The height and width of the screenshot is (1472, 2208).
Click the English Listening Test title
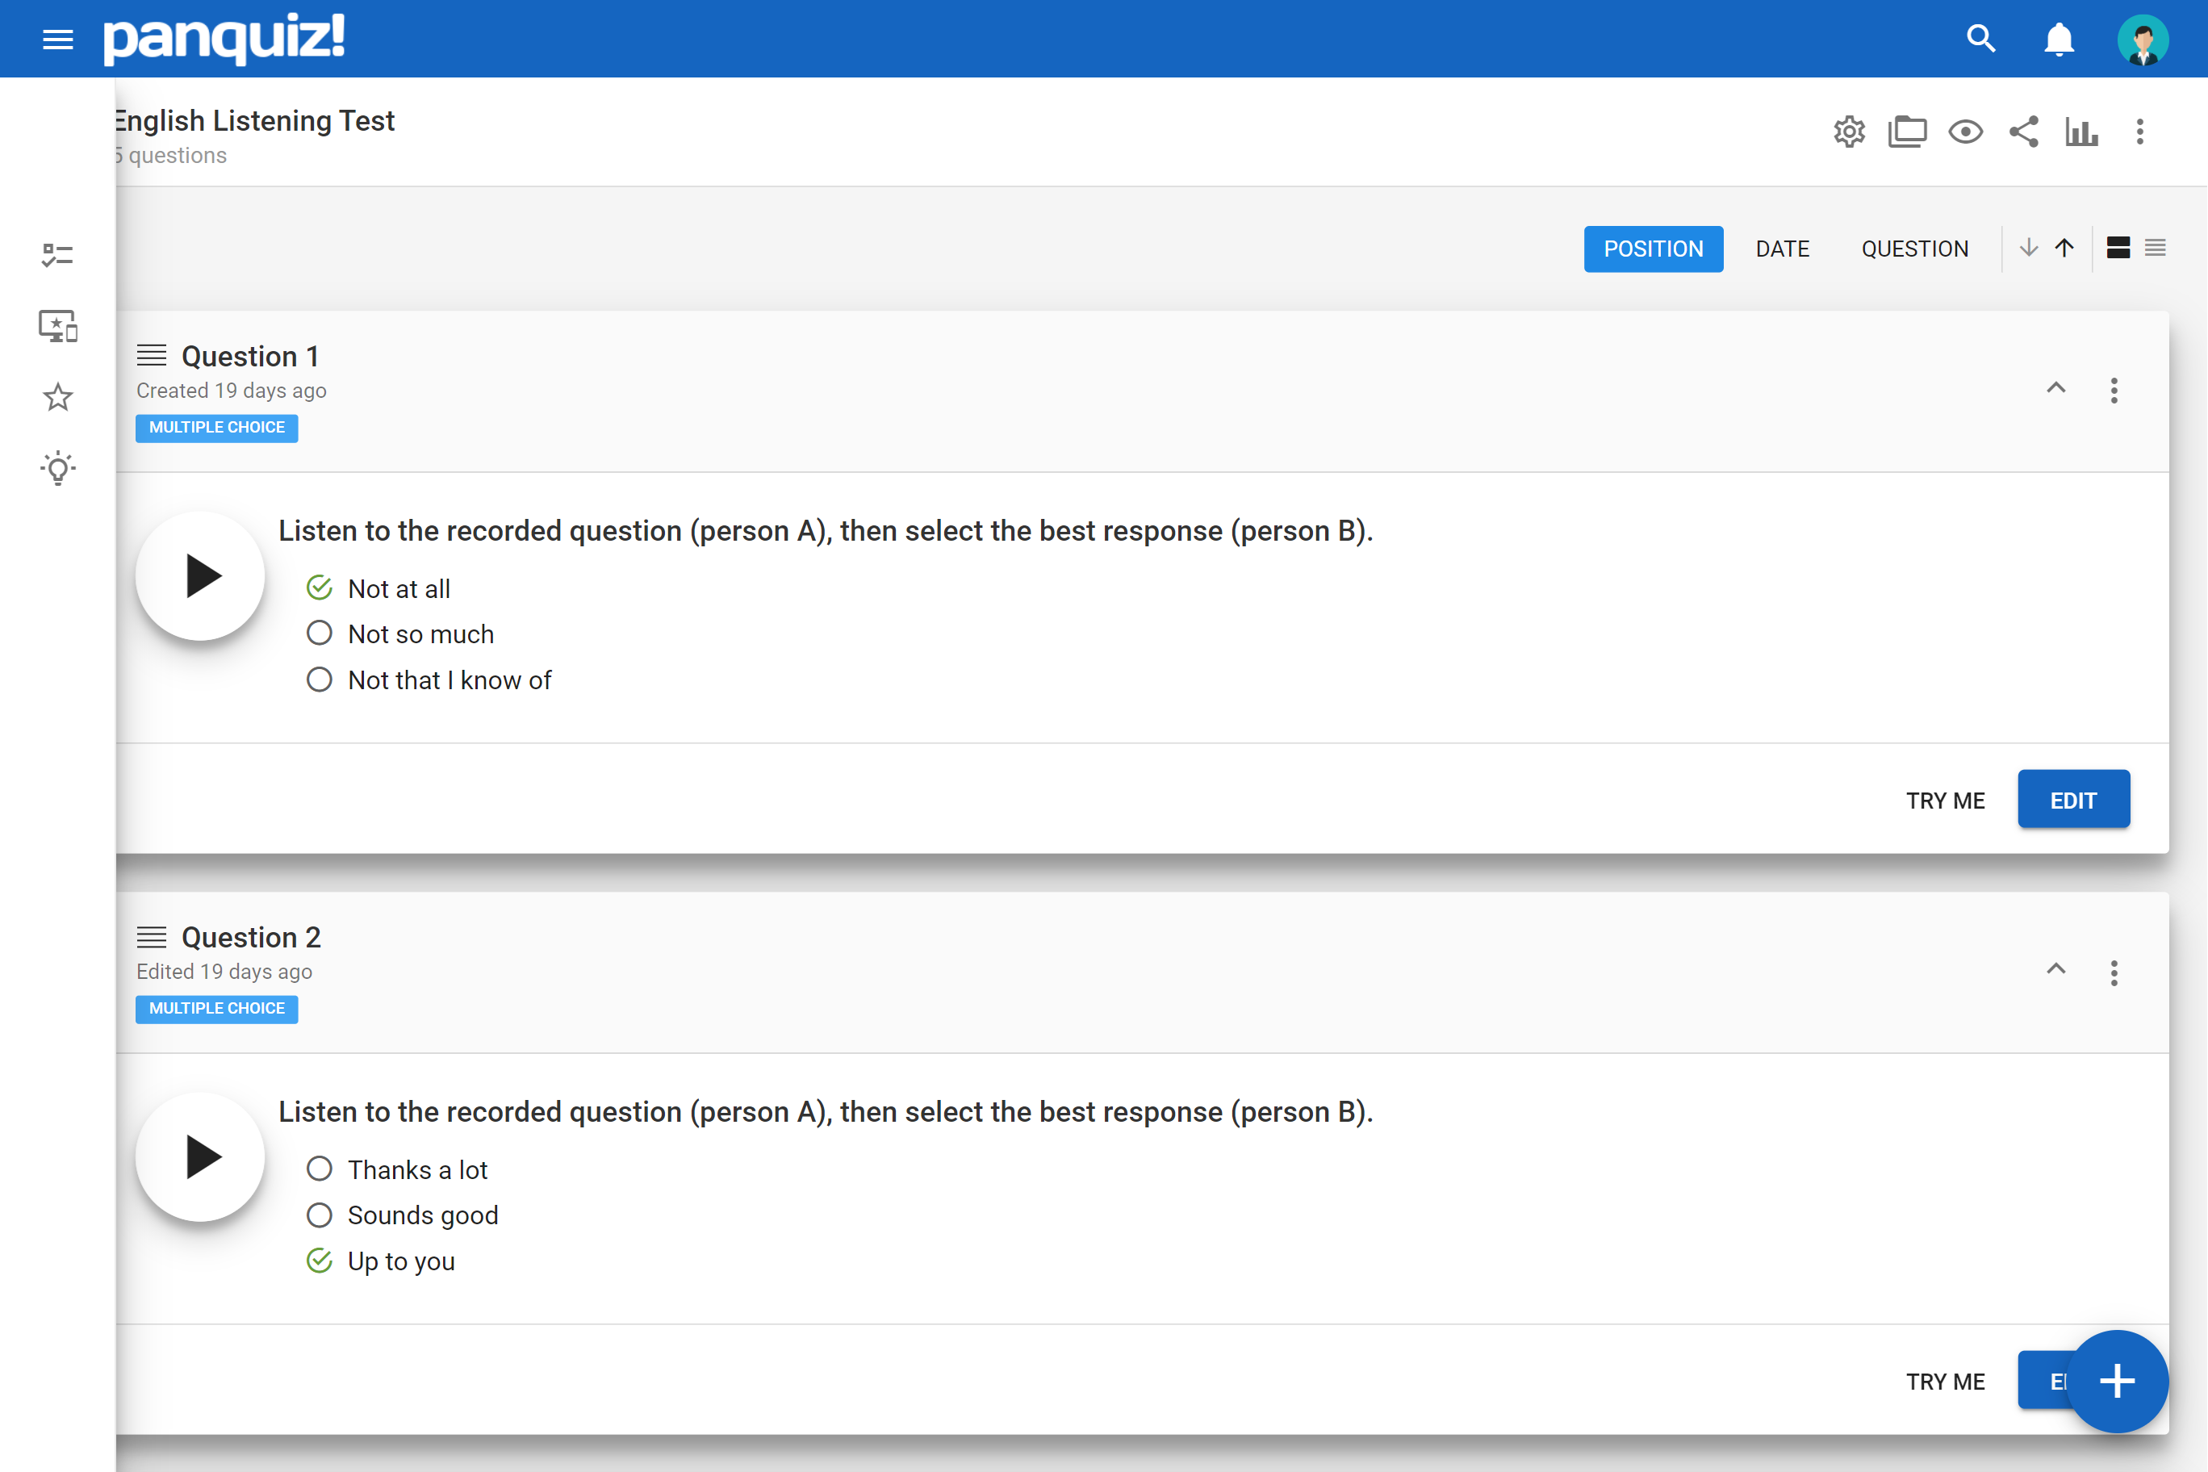coord(254,121)
